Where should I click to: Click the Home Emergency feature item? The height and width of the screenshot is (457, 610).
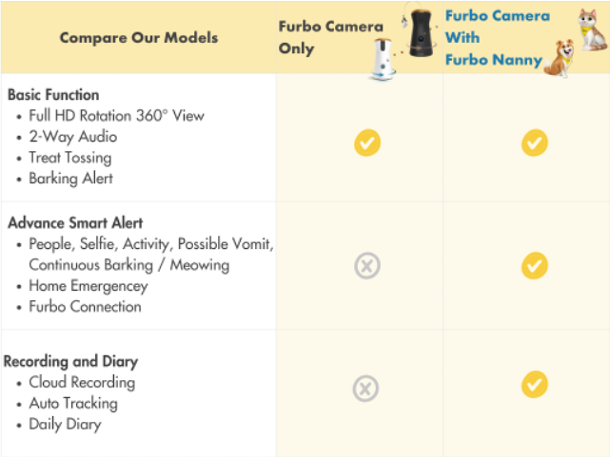click(88, 286)
